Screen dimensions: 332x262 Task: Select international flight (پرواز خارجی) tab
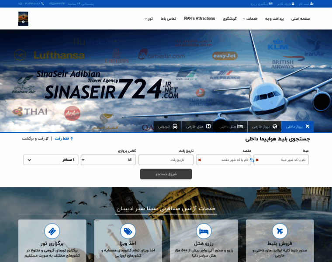click(264, 127)
